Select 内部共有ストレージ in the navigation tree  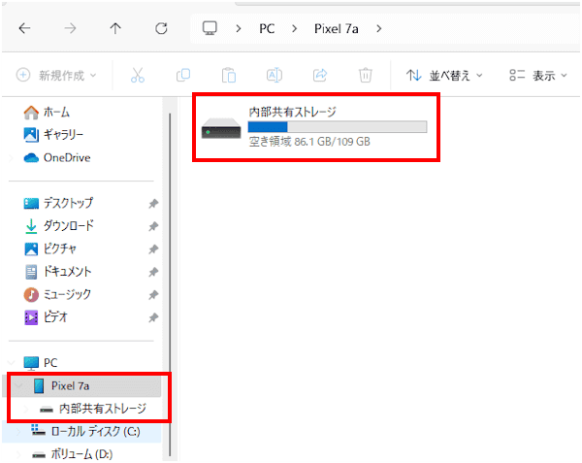[93, 409]
